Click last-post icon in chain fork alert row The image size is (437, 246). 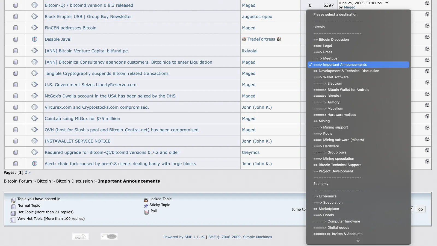427,162
